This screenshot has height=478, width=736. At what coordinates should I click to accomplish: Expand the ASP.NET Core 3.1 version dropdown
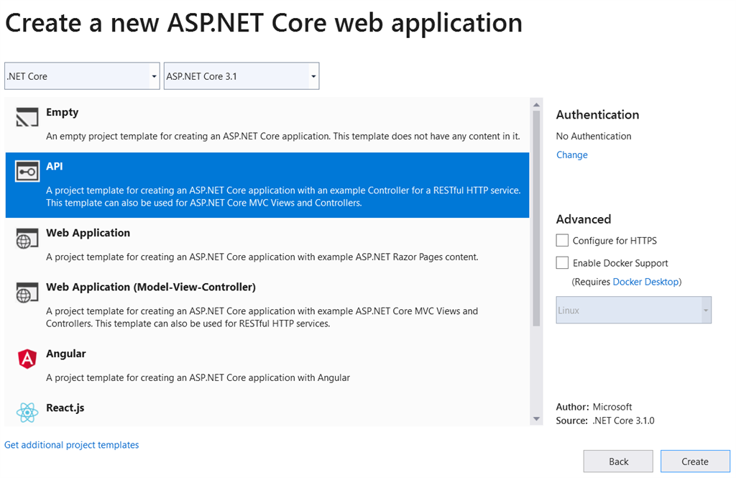pos(241,76)
